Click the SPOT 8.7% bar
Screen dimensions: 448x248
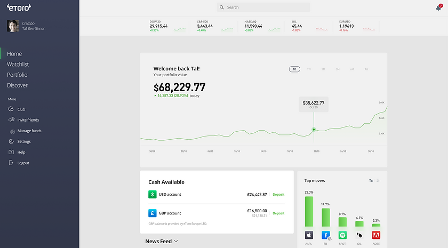pyautogui.click(x=342, y=222)
